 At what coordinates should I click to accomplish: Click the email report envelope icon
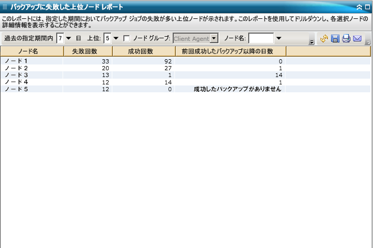357,38
